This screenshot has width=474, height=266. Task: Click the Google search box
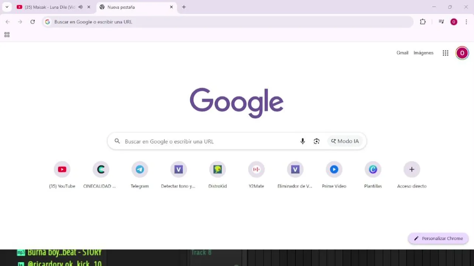click(x=237, y=141)
